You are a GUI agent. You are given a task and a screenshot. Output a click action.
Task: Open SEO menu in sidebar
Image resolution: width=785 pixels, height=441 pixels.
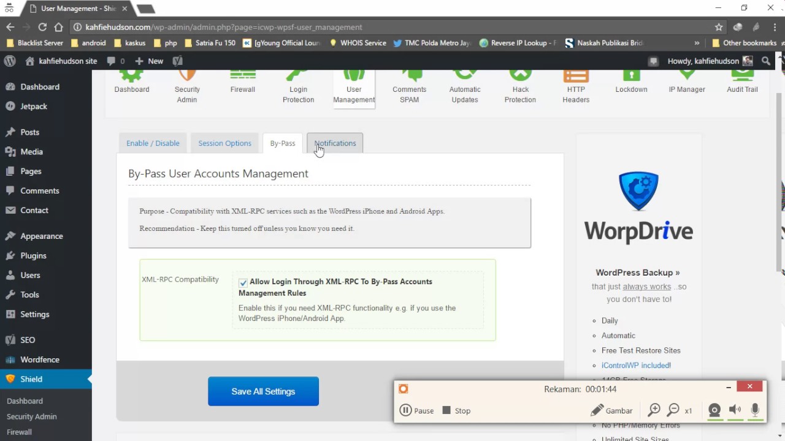[28, 340]
